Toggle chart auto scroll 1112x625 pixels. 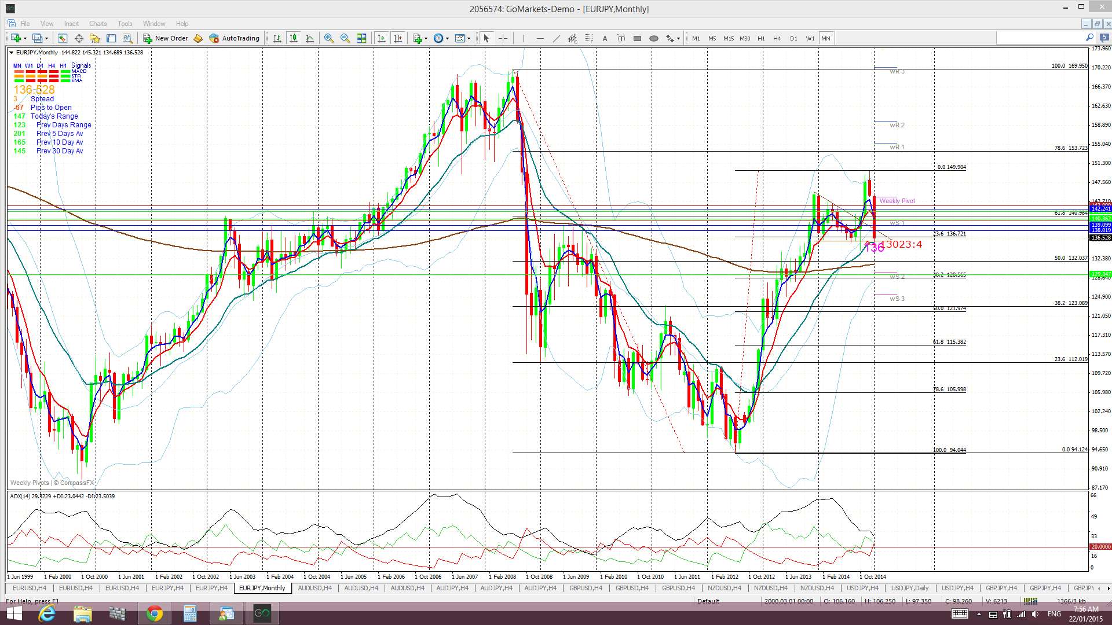pos(382,38)
